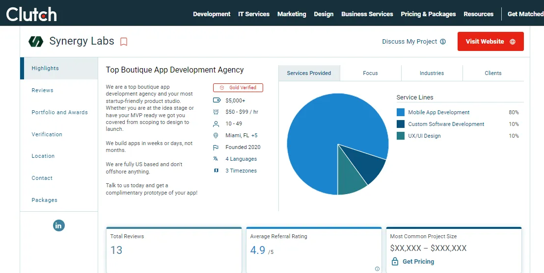The width and height of the screenshot is (544, 273).
Task: Click the Mobile App Development legend label
Action: point(438,112)
